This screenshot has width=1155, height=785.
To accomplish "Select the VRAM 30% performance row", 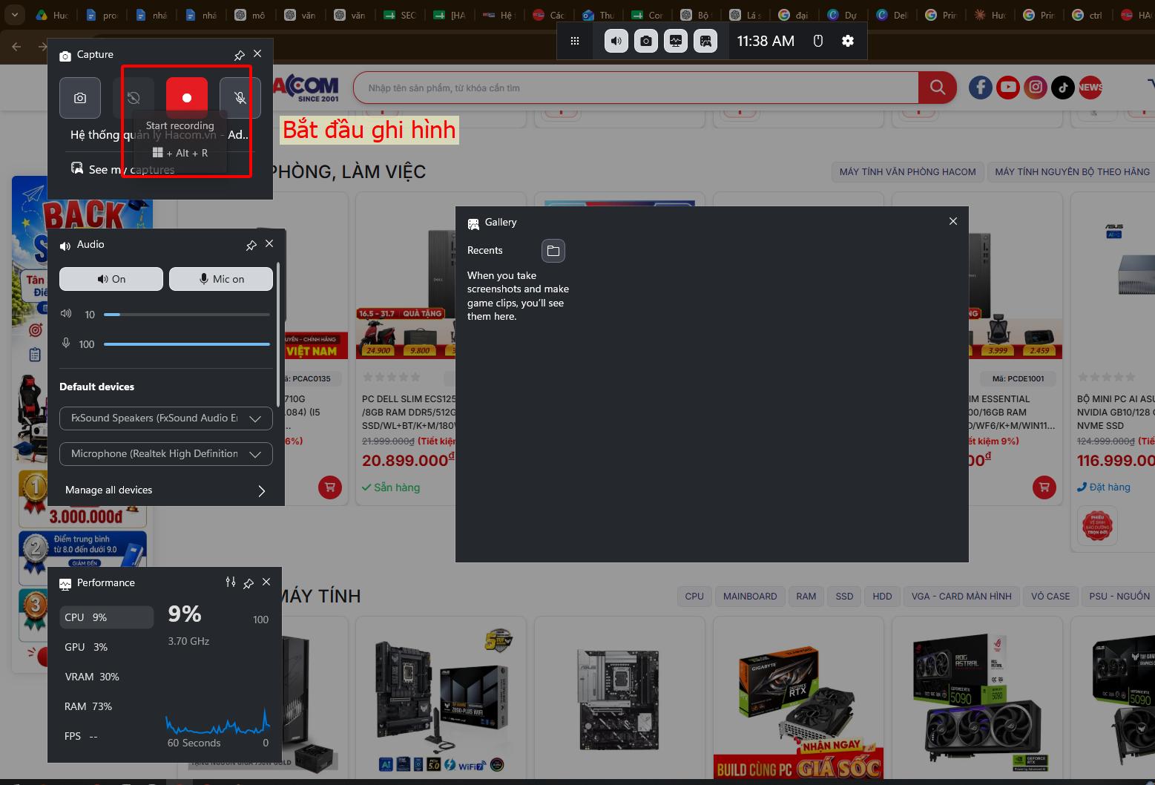I will pyautogui.click(x=107, y=677).
